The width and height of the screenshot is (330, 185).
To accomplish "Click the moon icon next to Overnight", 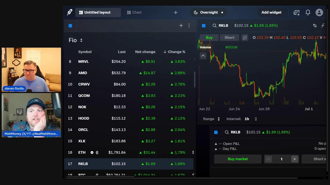I will [x=196, y=12].
